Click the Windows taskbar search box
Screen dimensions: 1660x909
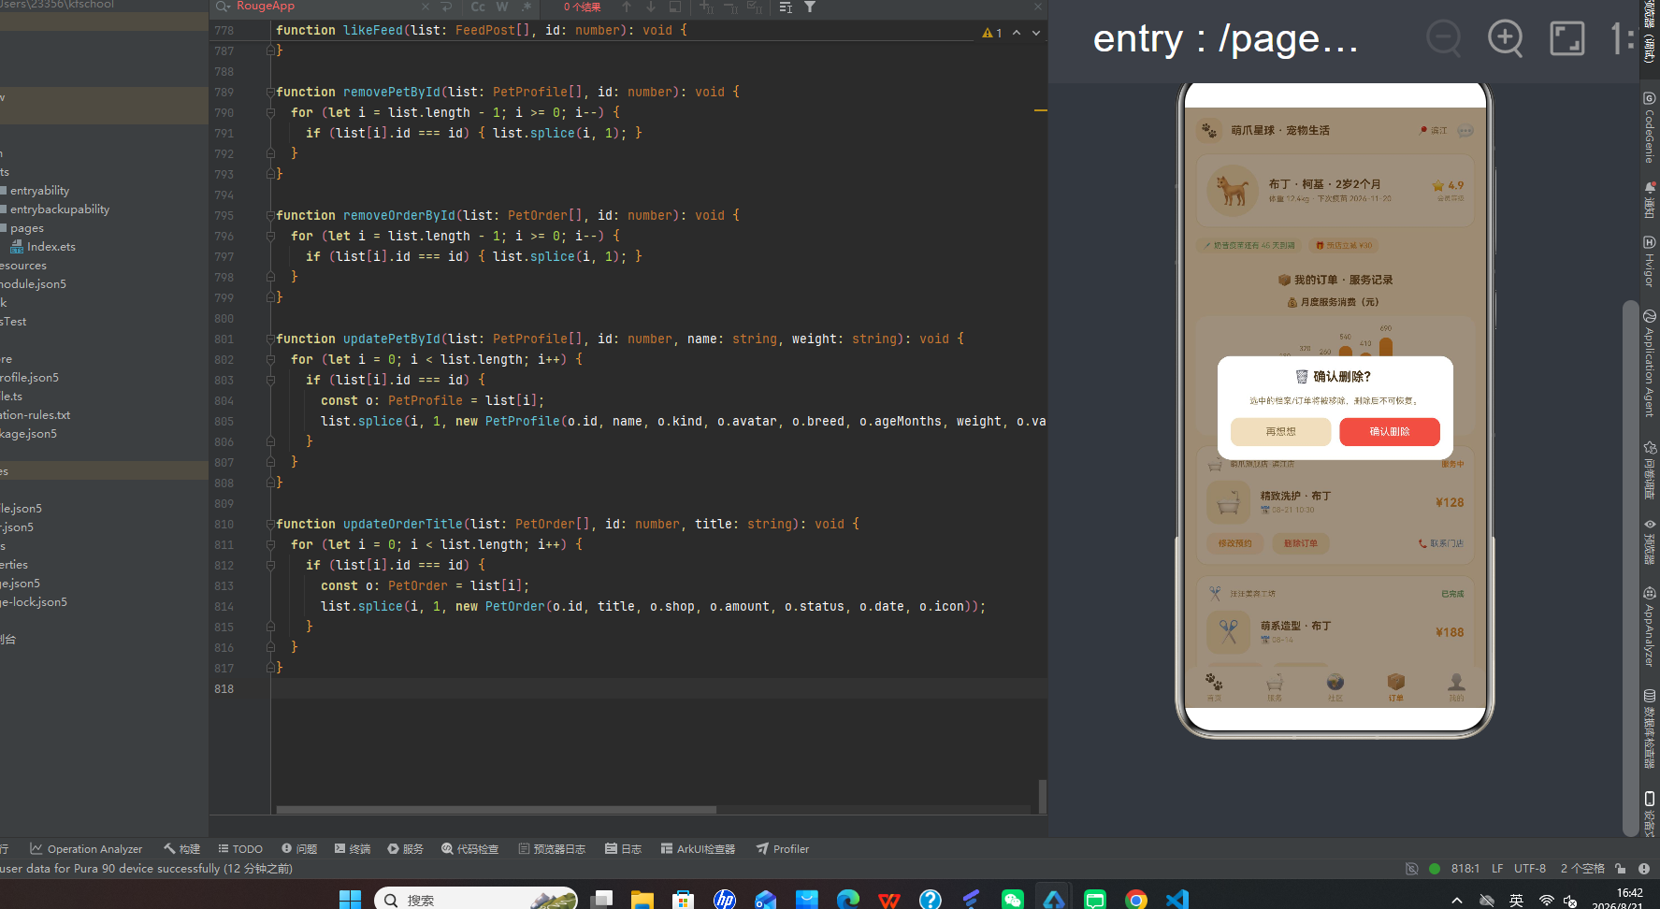[476, 900]
